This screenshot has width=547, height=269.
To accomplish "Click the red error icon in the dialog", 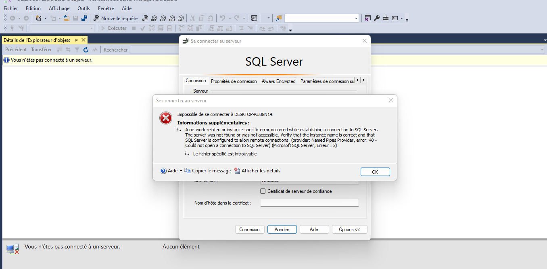I will click(165, 118).
